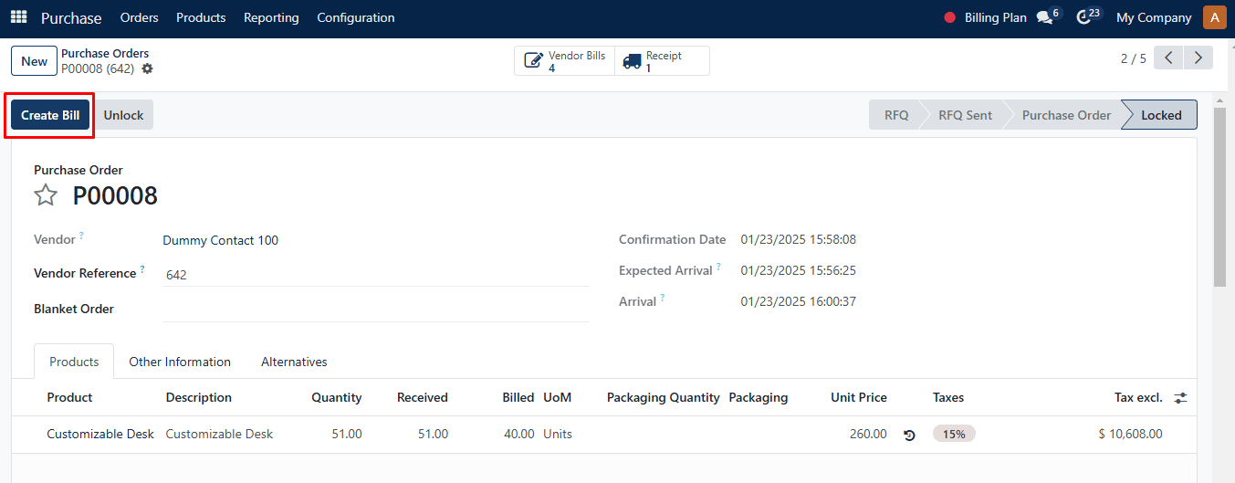Switch to the Alternatives tab
Screen dimensions: 1235x483
tap(294, 362)
